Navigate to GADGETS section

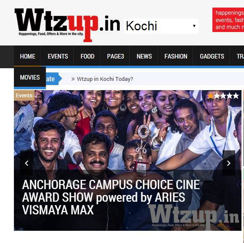coord(212,56)
